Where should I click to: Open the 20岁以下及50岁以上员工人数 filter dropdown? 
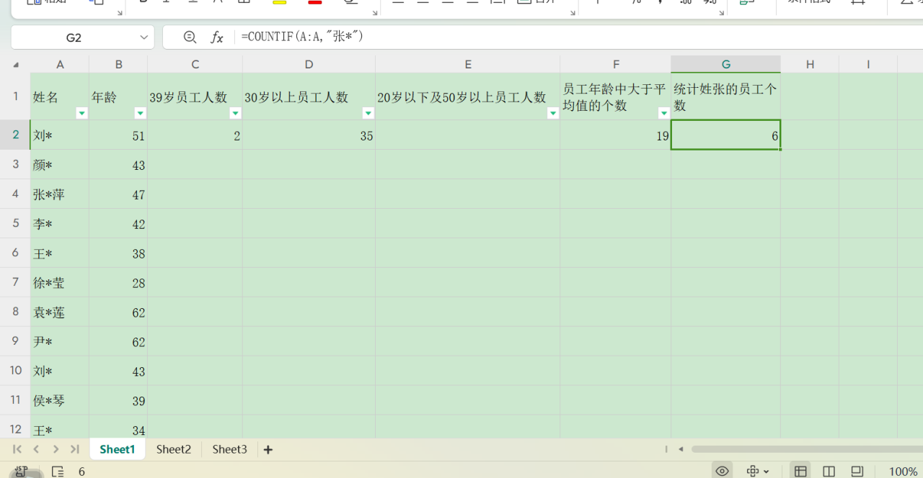coord(553,113)
